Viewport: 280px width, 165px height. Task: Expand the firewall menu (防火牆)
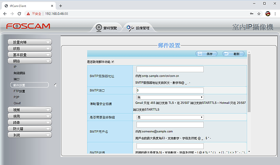point(30,128)
